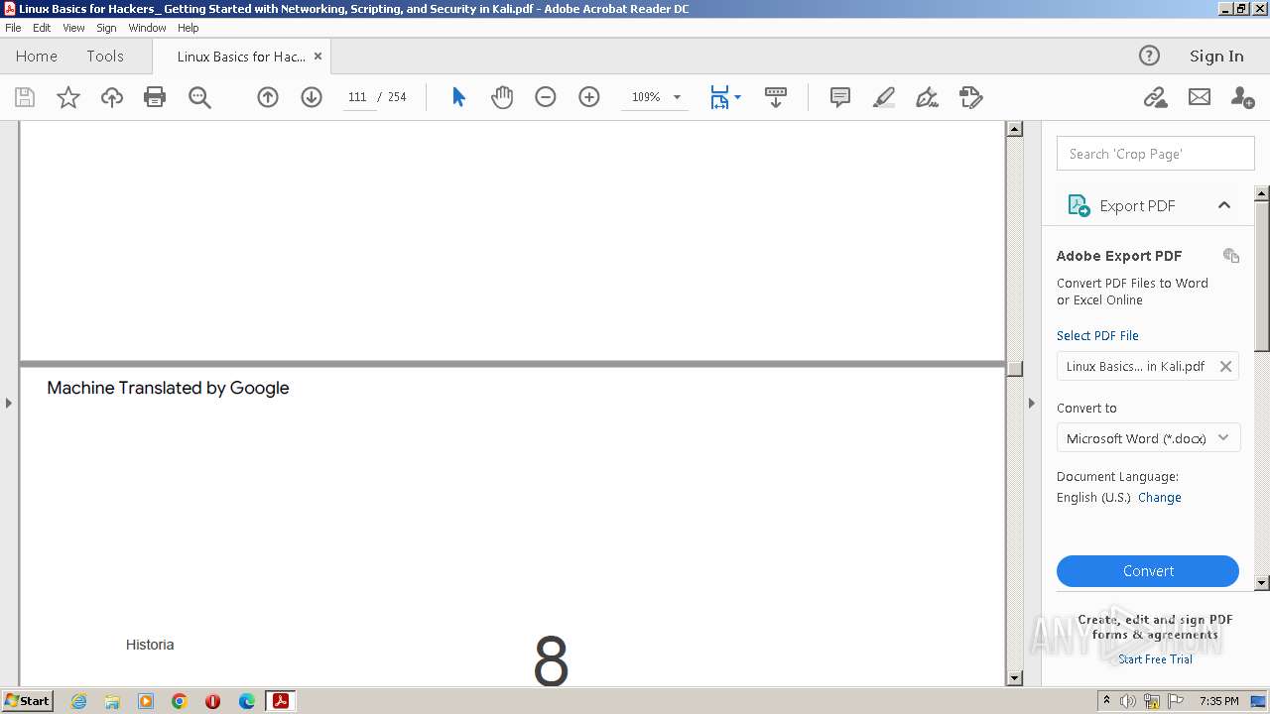The height and width of the screenshot is (714, 1270).
Task: Click the volume speaker tray icon
Action: tap(1128, 701)
